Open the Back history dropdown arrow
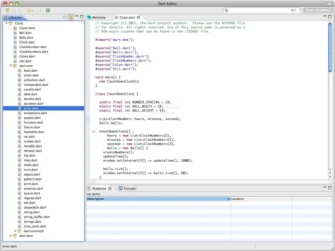335x251 pixels. [32, 10]
